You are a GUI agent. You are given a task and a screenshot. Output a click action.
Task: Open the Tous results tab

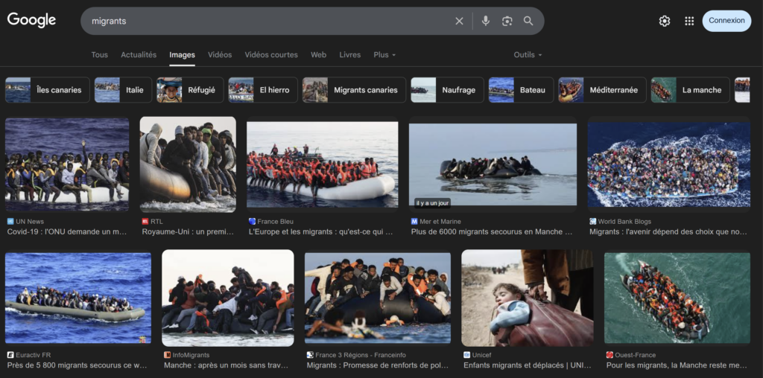[99, 55]
